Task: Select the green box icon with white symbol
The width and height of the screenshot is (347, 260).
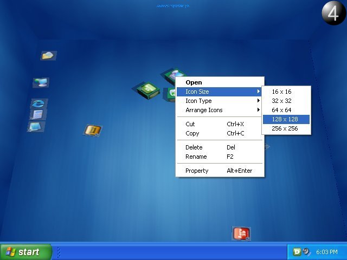Action: point(148,90)
